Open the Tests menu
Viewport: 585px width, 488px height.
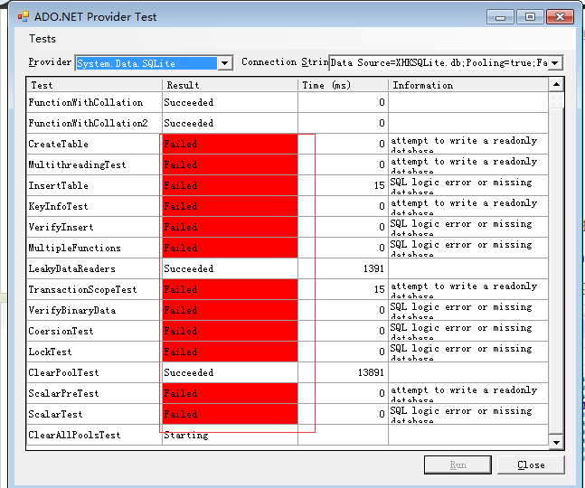point(42,39)
